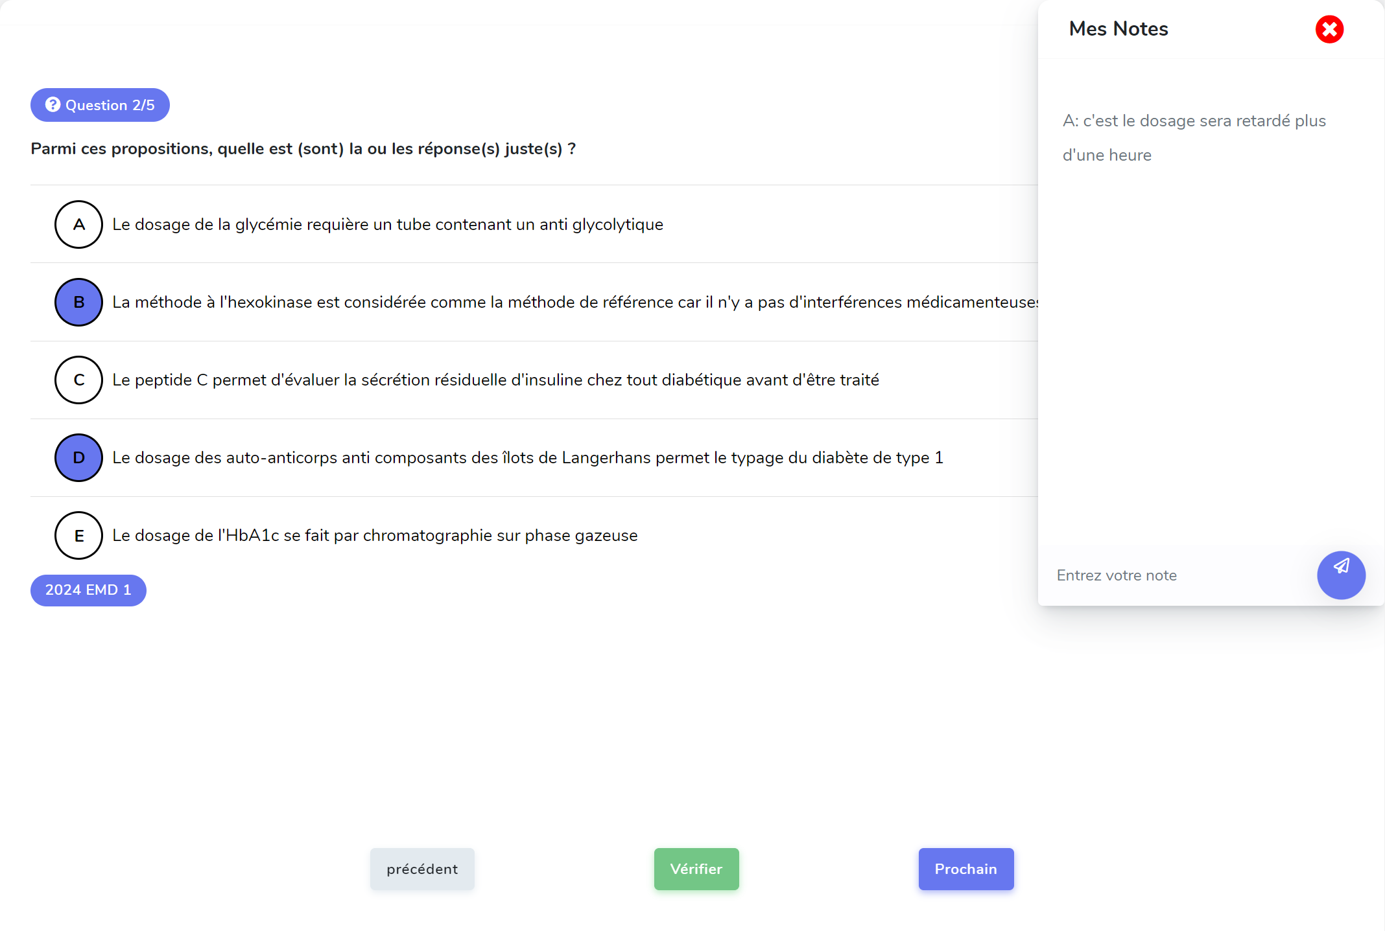This screenshot has width=1385, height=931.
Task: Deselect answer option B
Action: pyautogui.click(x=77, y=301)
